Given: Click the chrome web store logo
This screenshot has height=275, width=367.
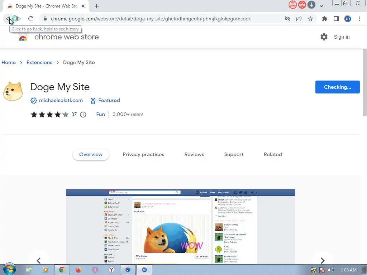Looking at the screenshot, I should (x=23, y=37).
